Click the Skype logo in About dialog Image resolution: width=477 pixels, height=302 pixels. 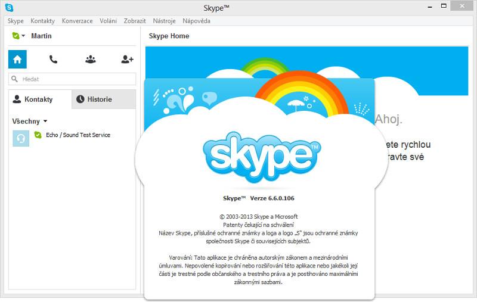coord(262,157)
